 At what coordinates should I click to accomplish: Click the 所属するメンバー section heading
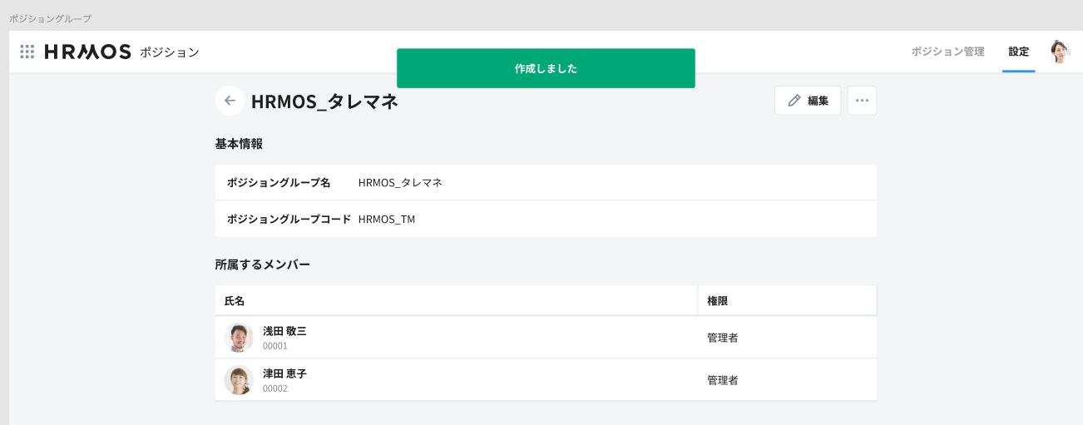pyautogui.click(x=263, y=264)
